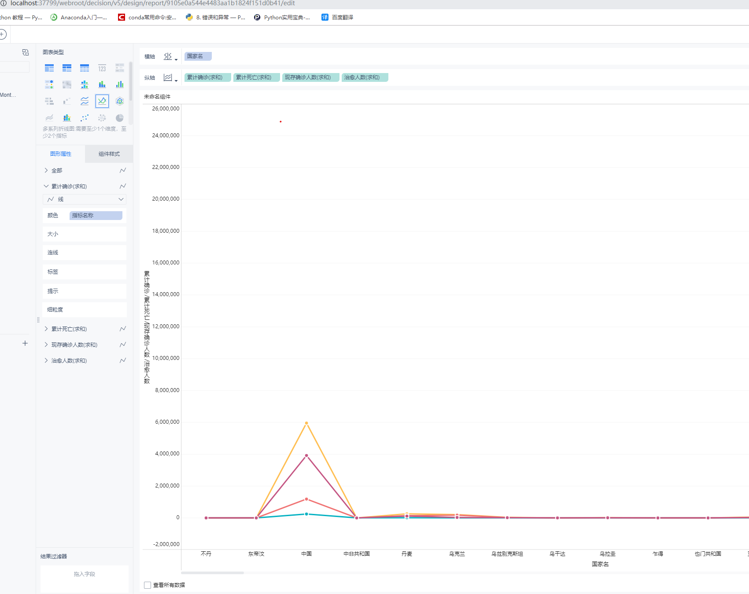
Task: Click the 指标名称 color field
Action: click(96, 216)
